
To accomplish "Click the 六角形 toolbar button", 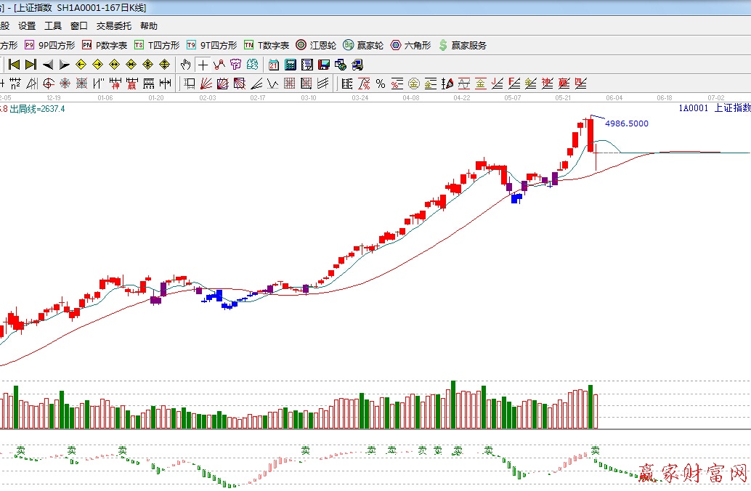I will coord(410,45).
